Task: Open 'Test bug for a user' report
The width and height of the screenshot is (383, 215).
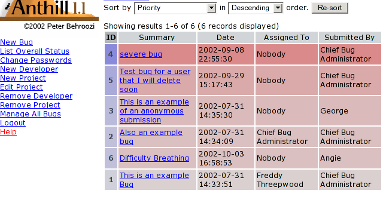Action: pos(155,81)
